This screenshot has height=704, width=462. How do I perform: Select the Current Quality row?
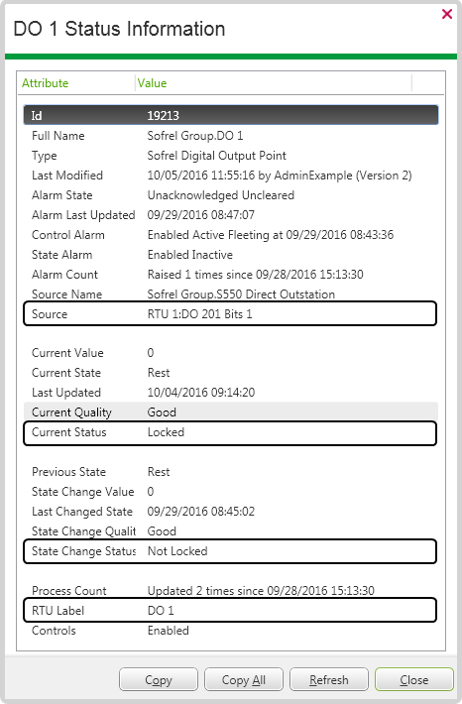[231, 411]
